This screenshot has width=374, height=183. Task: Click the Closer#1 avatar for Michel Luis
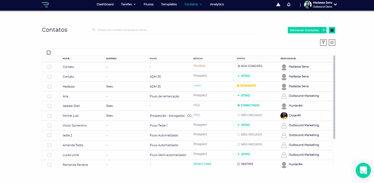click(284, 116)
